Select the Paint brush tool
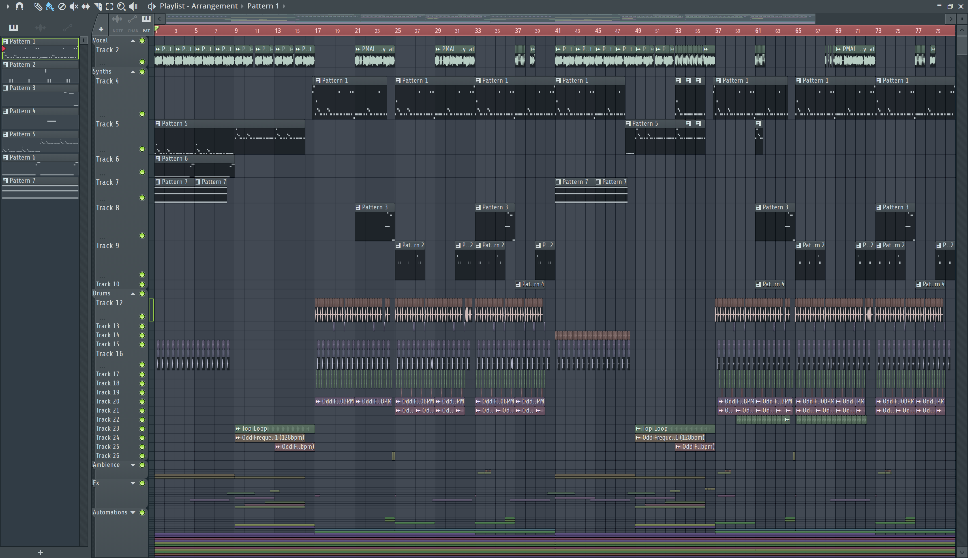 [50, 6]
